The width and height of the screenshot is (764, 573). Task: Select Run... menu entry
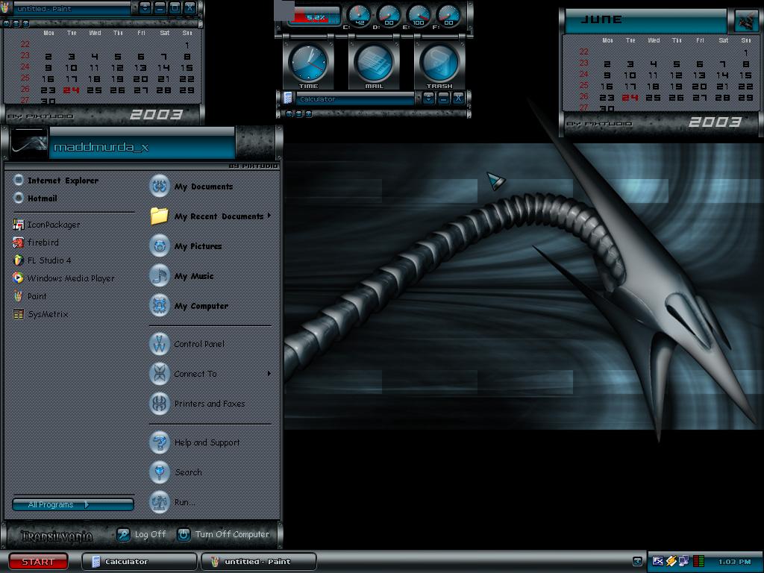tap(173, 502)
